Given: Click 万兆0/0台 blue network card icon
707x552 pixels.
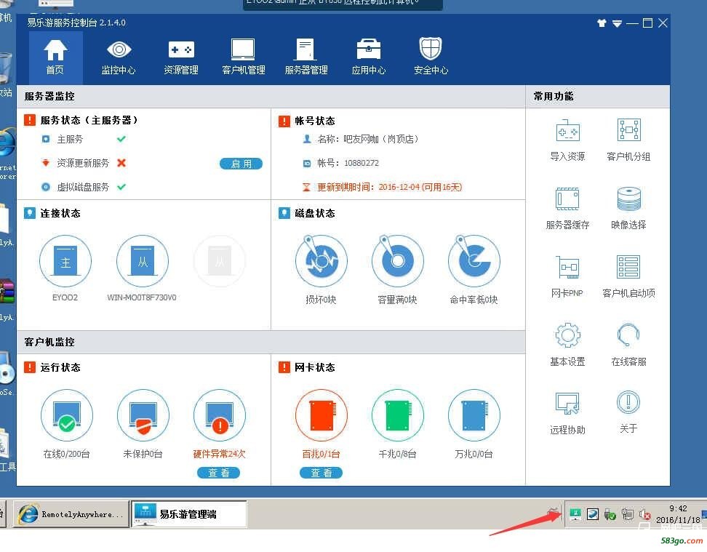Looking at the screenshot, I should [474, 415].
